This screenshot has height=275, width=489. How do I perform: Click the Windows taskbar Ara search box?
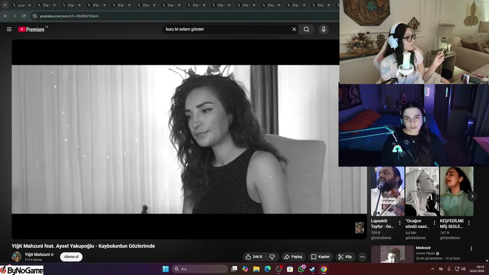pyautogui.click(x=200, y=269)
